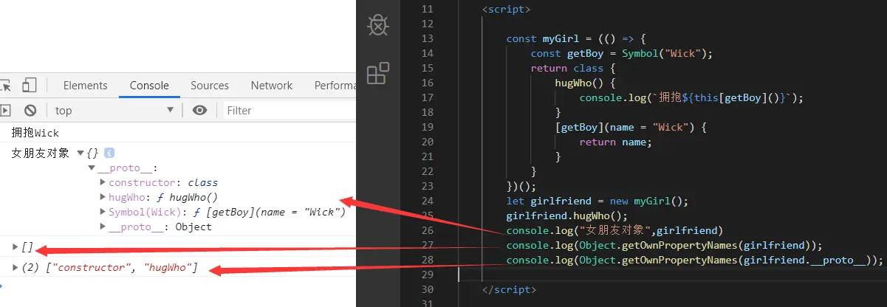Click the console Filter input field
This screenshot has width=887, height=307.
290,110
